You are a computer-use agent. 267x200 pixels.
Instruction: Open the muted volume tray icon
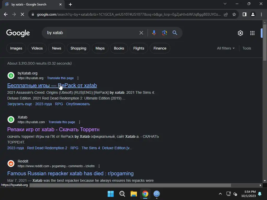235,194
